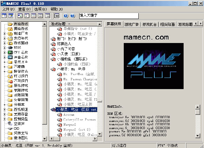Expand the 分辨率 tree node
This screenshot has width=204, height=148.
click(4, 105)
